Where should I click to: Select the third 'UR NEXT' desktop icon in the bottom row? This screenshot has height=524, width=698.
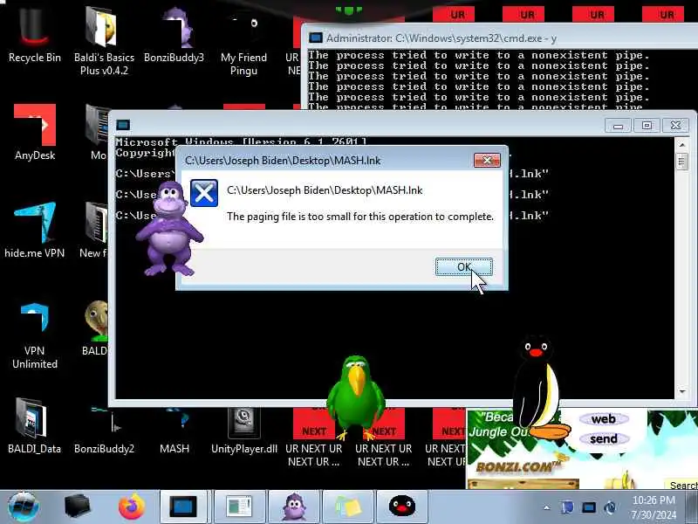[445, 437]
